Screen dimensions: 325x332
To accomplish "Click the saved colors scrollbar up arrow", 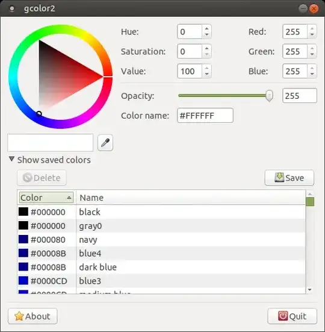I will (310, 194).
